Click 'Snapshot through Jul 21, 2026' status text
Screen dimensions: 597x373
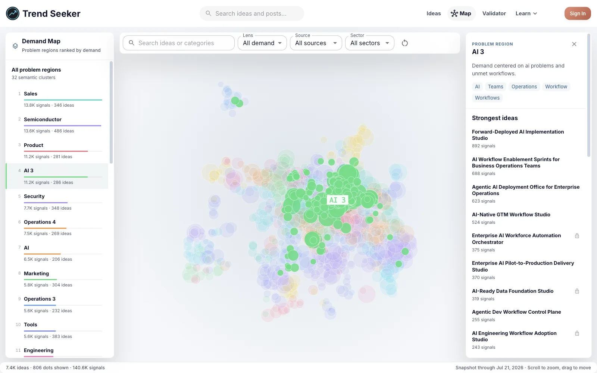point(489,368)
